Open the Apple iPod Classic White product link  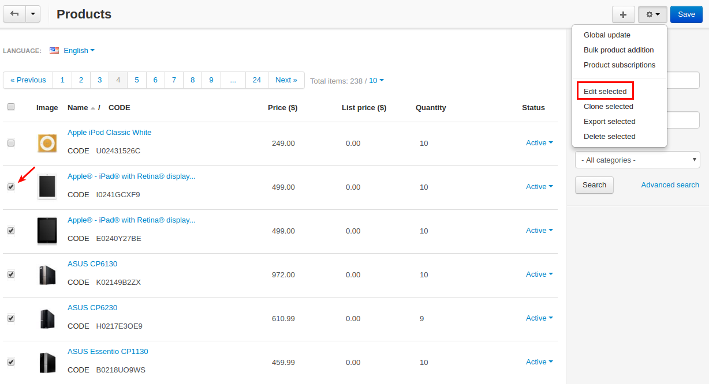[x=110, y=133]
